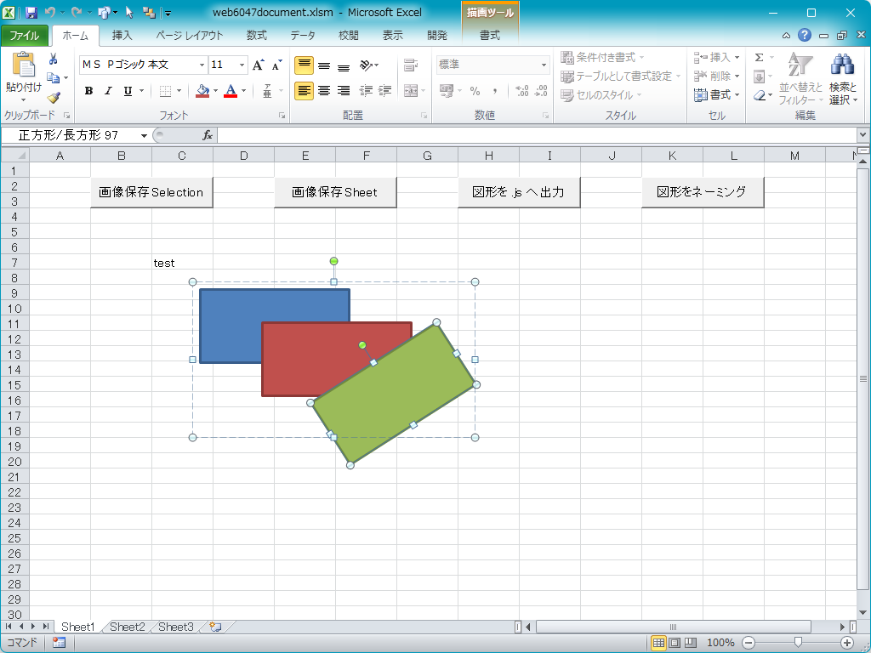This screenshot has width=871, height=653.
Task: Click the zoom slider in status bar
Action: click(x=796, y=643)
